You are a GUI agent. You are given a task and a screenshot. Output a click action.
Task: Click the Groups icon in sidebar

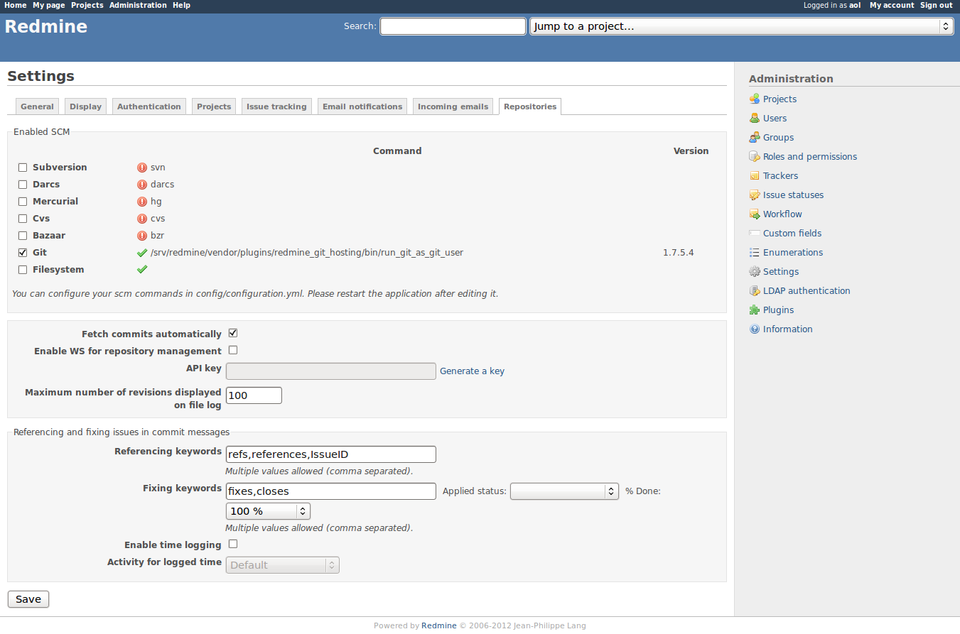pyautogui.click(x=755, y=138)
